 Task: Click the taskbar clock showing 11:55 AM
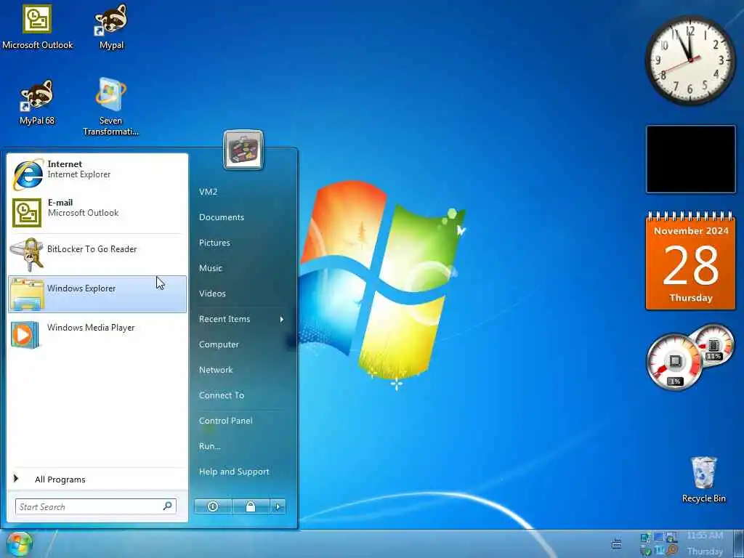tap(705, 543)
